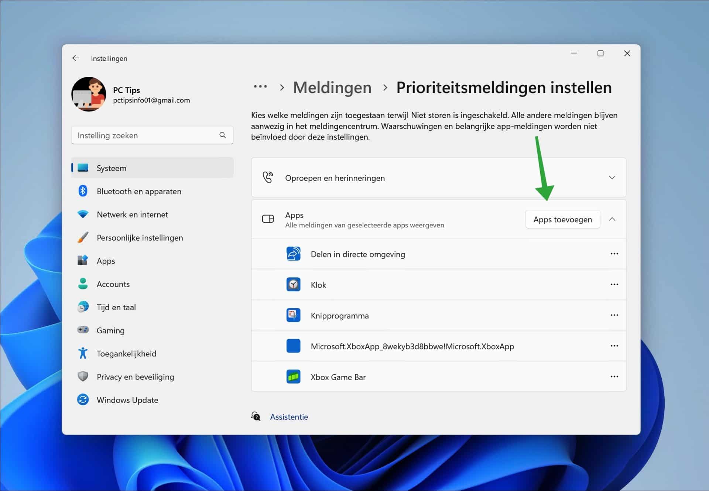Viewport: 709px width, 491px height.
Task: Select the Privacy en beveiliging shield icon
Action: tap(83, 376)
